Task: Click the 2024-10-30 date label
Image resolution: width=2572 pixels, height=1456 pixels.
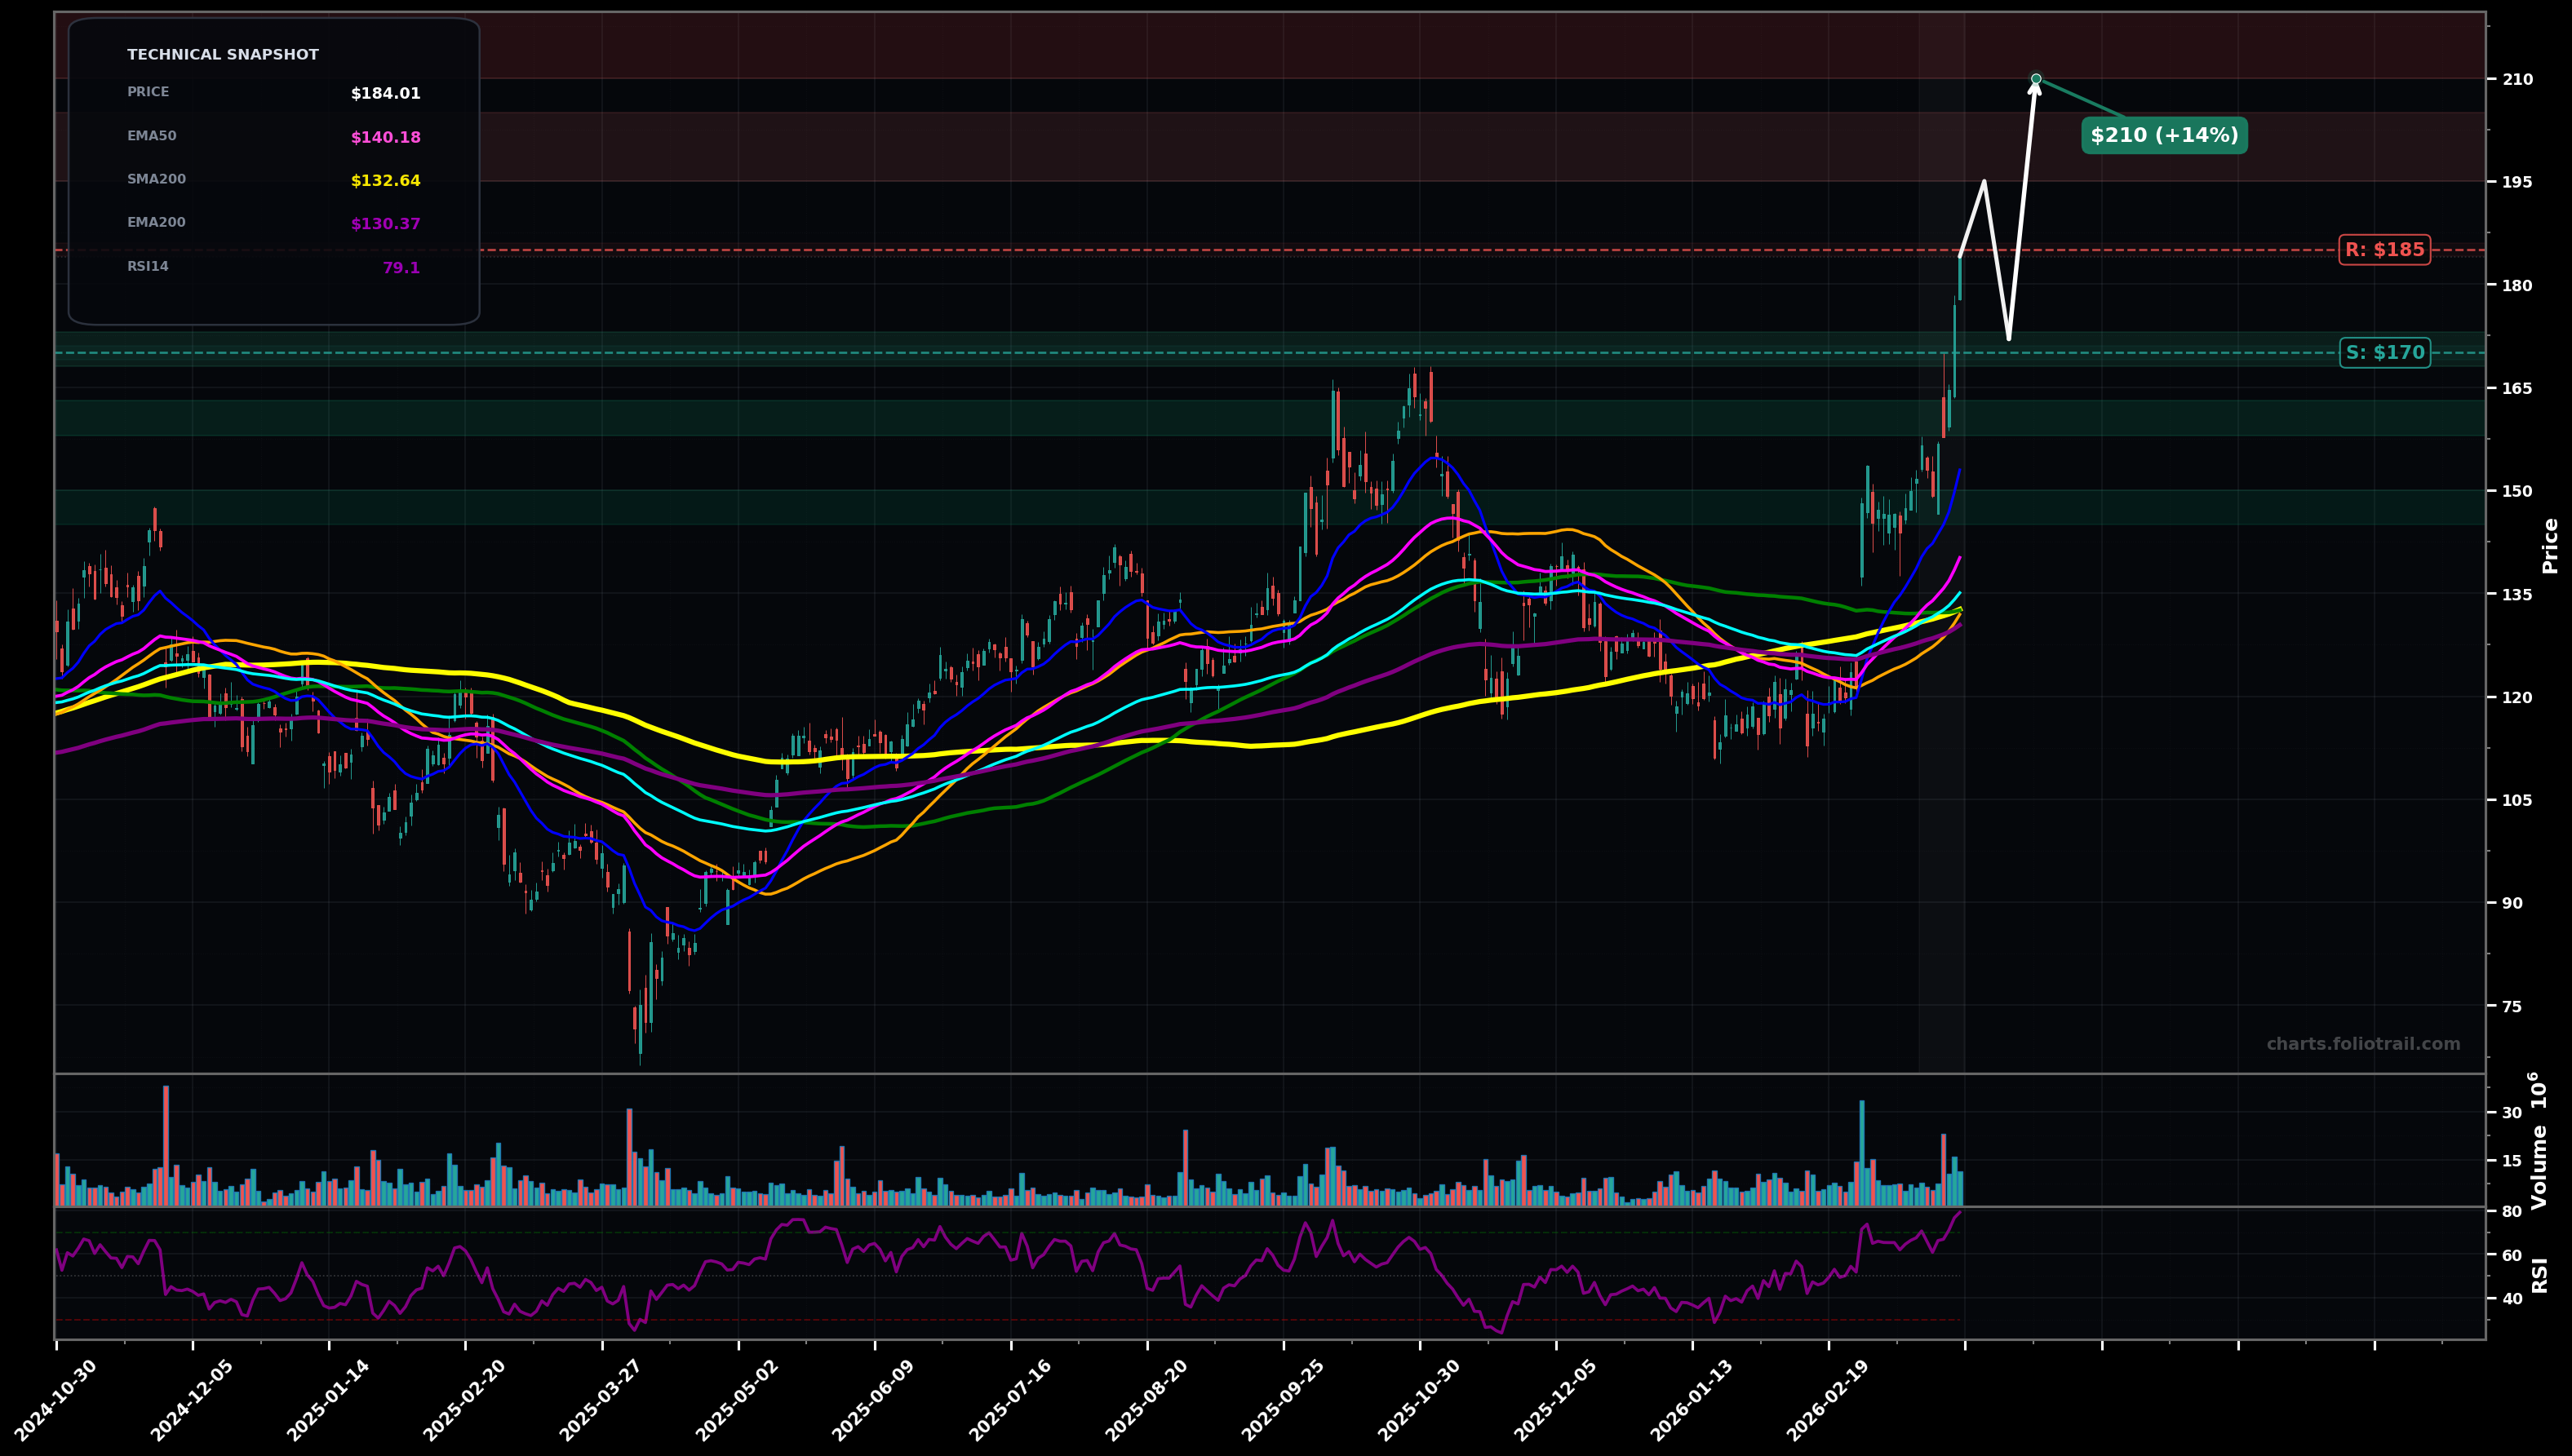Action: pos(55,1400)
